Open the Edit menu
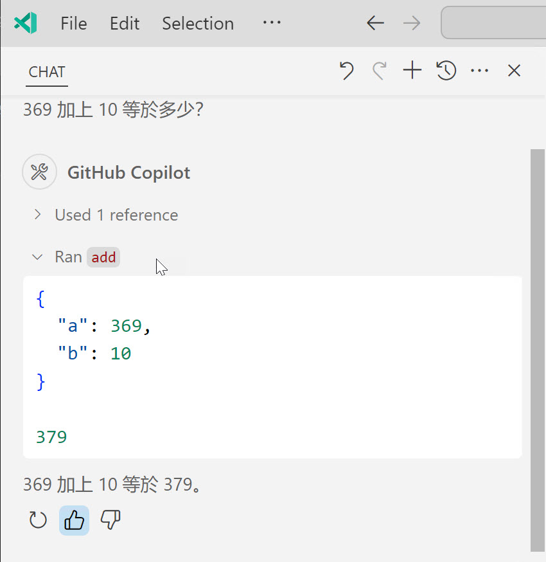Image resolution: width=546 pixels, height=562 pixels. [125, 24]
